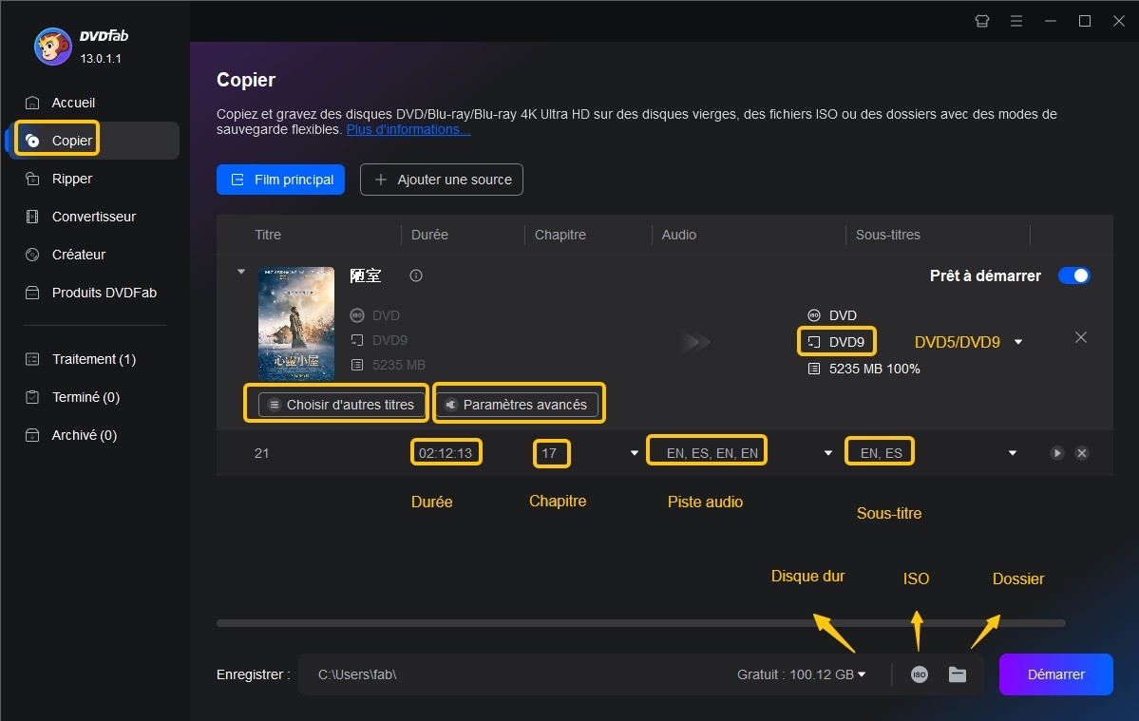
Task: Maximize the DVDFab window
Action: click(x=1085, y=21)
